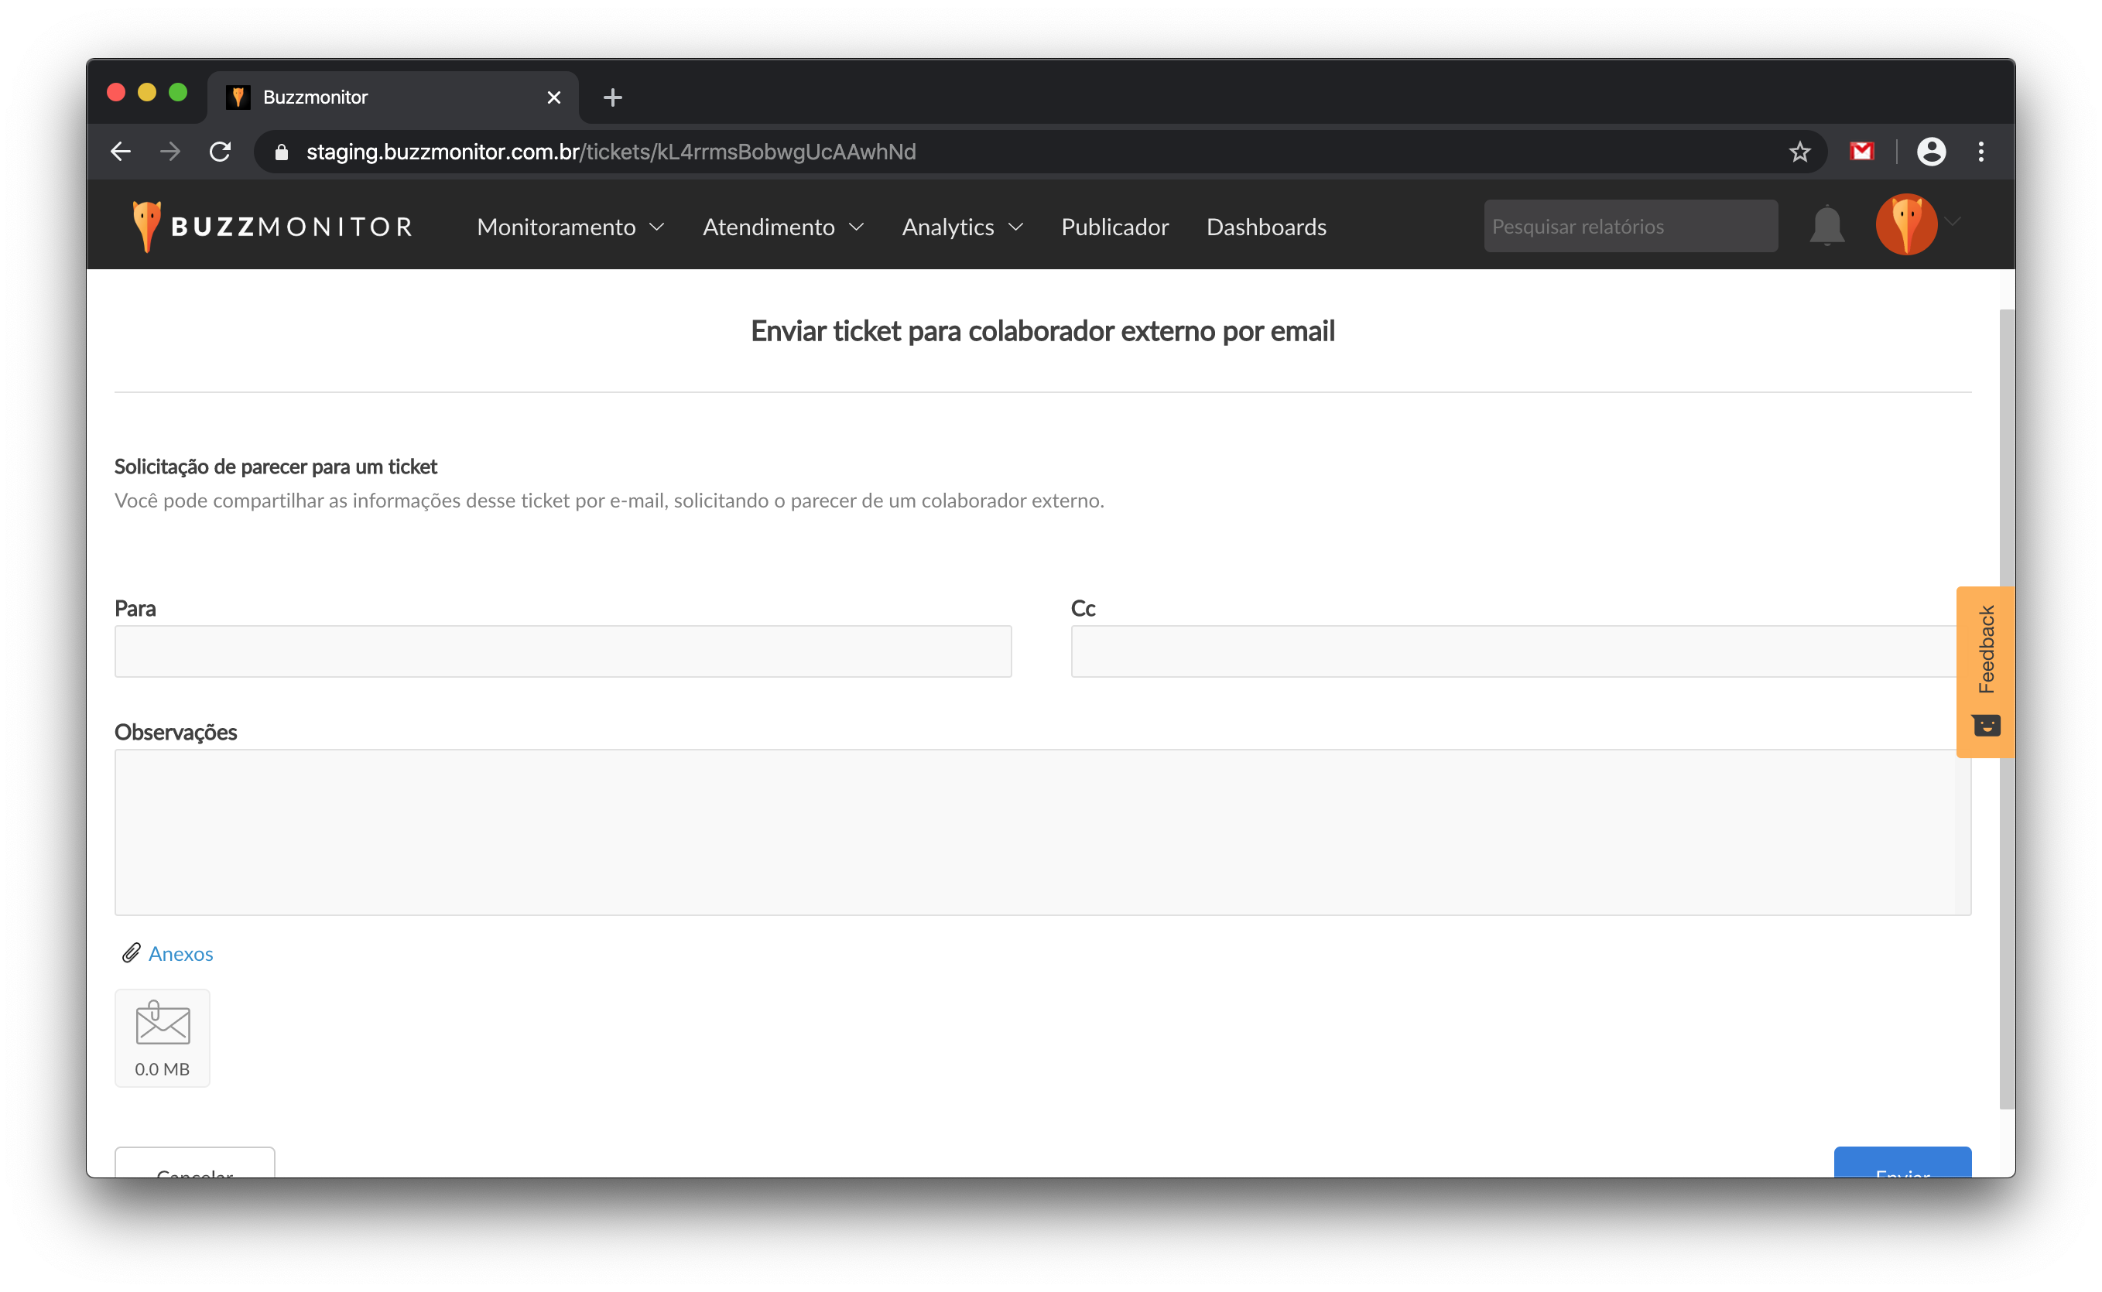Click into the Para email field

tap(563, 651)
